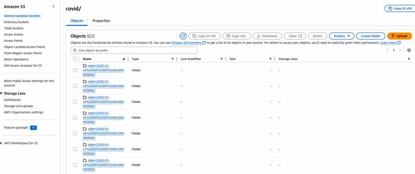
Task: Open Access Grants
Action: pos(13,34)
